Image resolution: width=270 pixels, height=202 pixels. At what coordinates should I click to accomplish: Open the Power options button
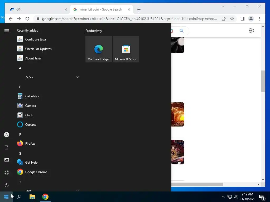[x=7, y=185]
